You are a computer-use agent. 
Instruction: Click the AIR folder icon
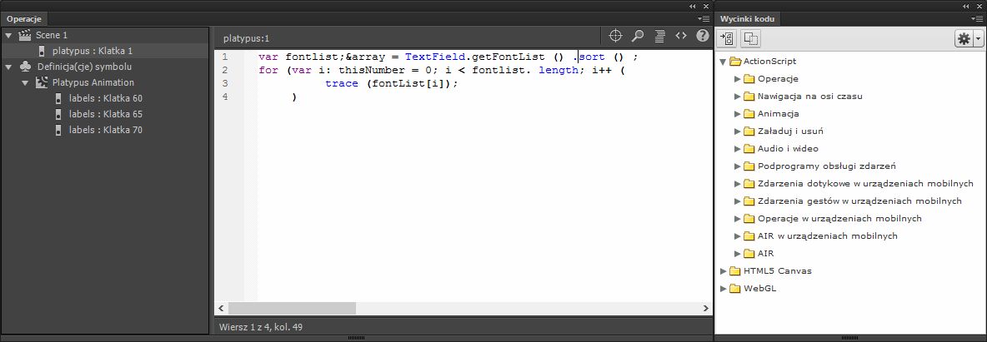[749, 253]
